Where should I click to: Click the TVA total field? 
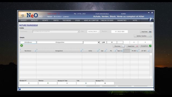pyautogui.click(x=86, y=83)
